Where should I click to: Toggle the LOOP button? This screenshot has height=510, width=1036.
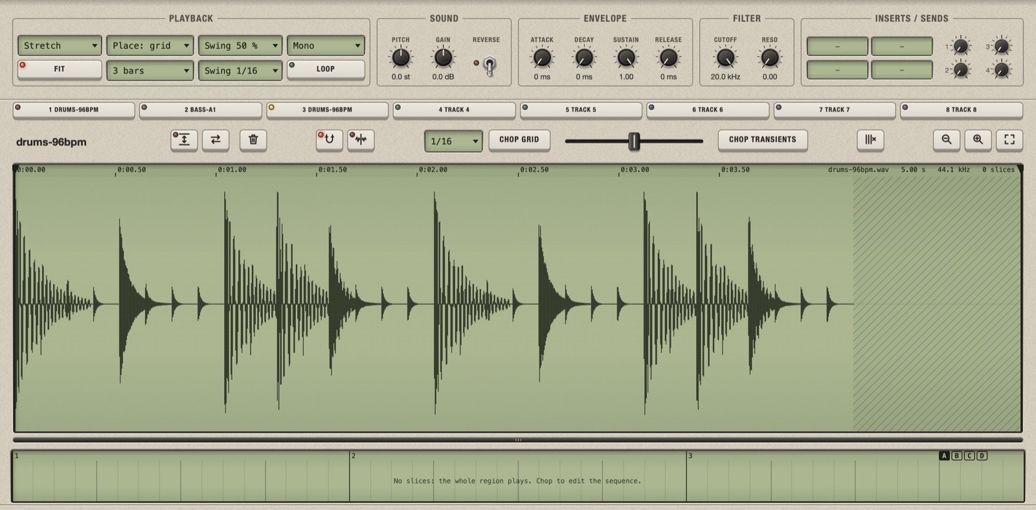click(x=326, y=69)
